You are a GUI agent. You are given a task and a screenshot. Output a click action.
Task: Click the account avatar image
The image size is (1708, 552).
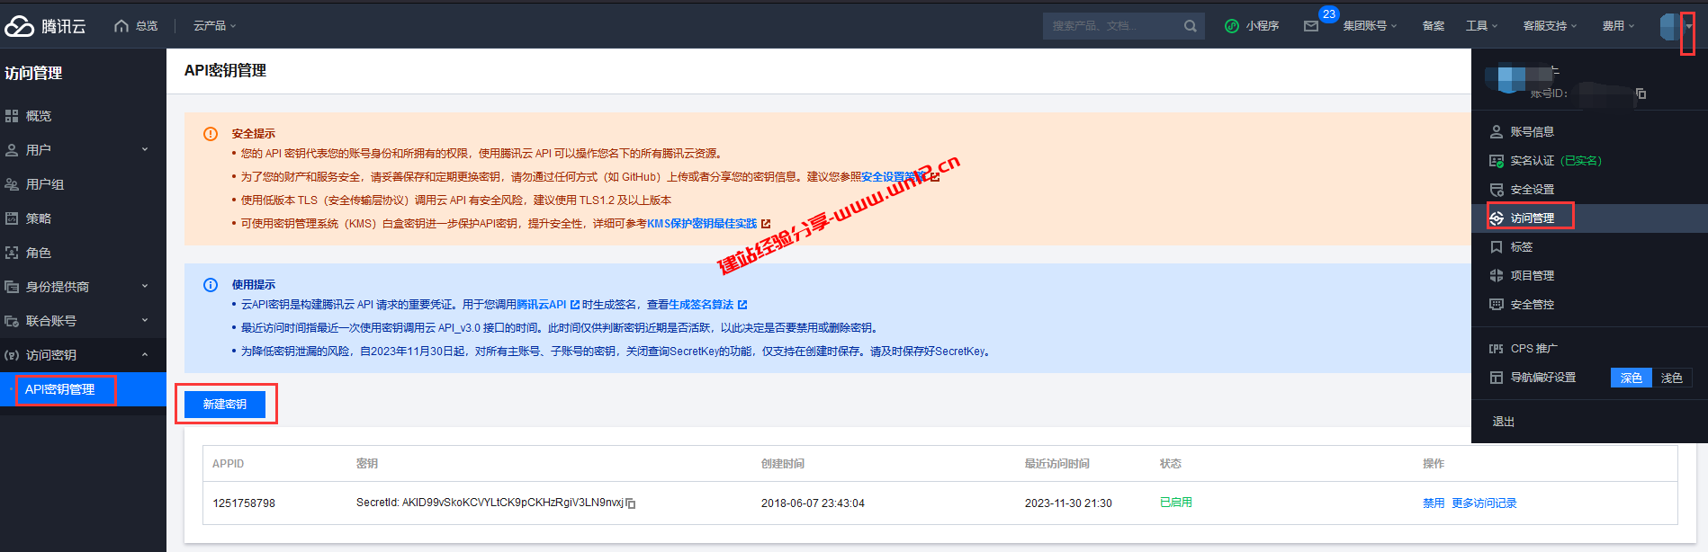click(1671, 27)
